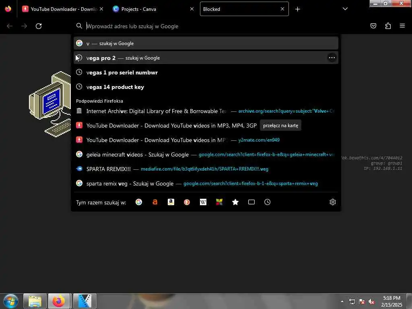This screenshot has height=309, width=412.
Task: Open File Explorer from the taskbar
Action: tap(35, 301)
